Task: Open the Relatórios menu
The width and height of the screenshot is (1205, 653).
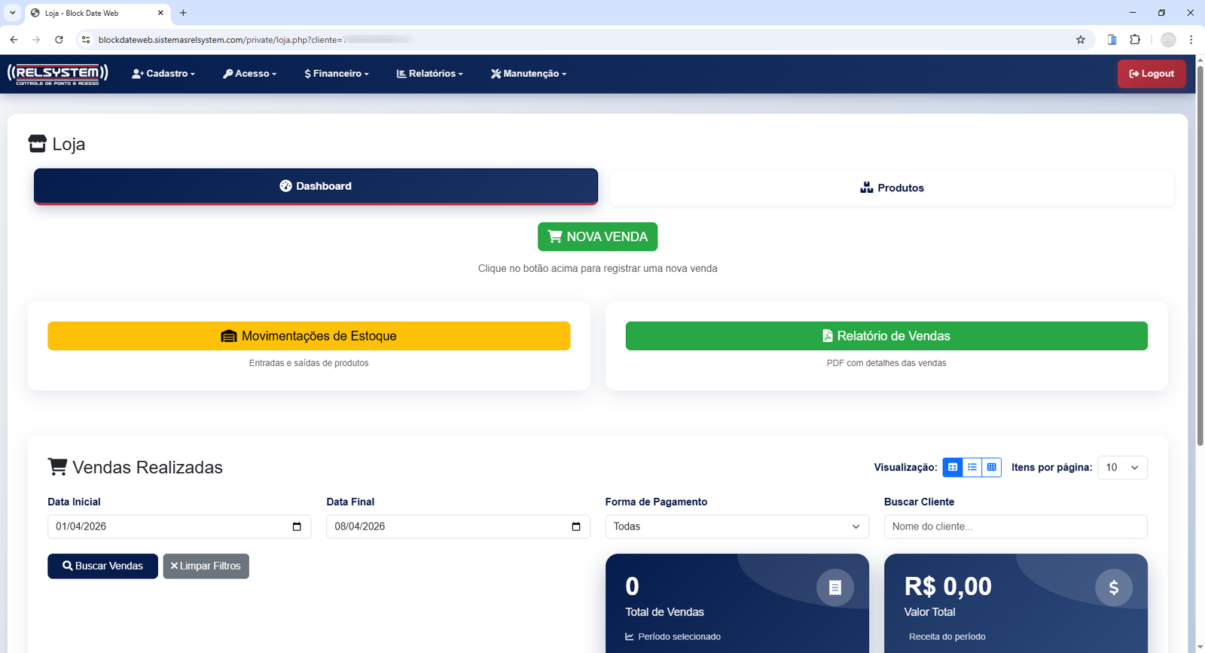Action: pos(430,74)
